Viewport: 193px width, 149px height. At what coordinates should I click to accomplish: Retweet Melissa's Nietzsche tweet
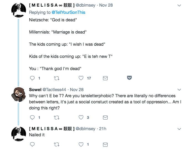tap(57, 78)
